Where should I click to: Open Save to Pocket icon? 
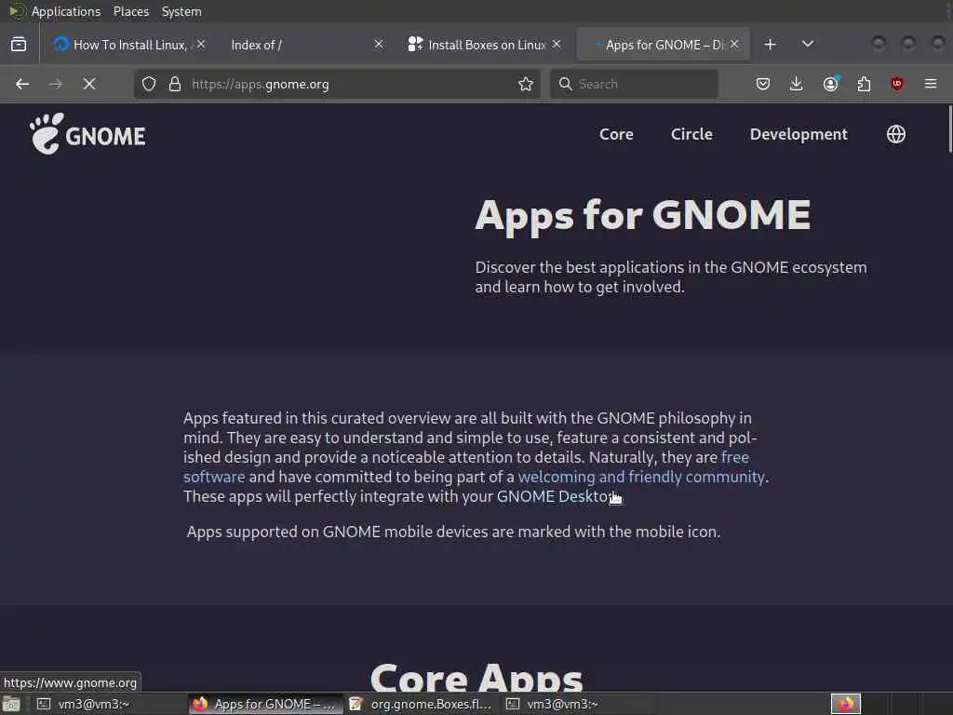tap(763, 84)
